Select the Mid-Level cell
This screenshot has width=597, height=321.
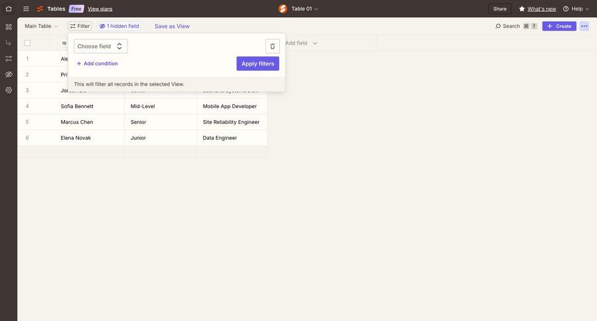(x=161, y=106)
